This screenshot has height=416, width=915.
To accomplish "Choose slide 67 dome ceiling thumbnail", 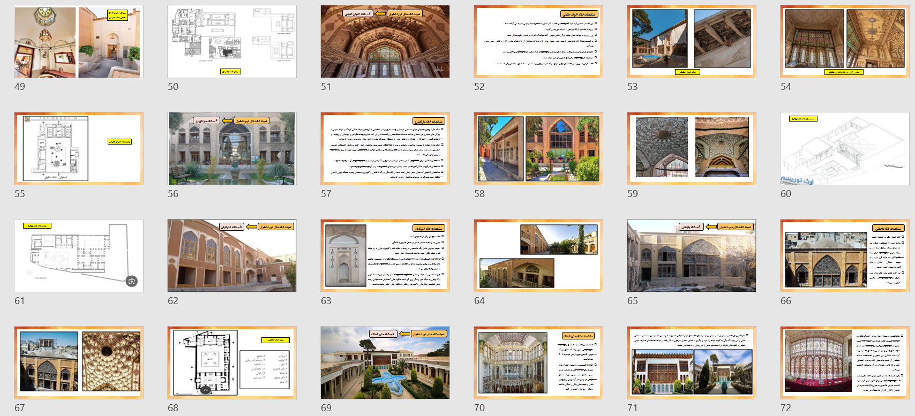I will pyautogui.click(x=79, y=363).
